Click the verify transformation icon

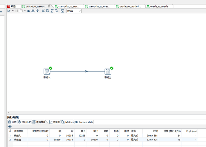43,11
